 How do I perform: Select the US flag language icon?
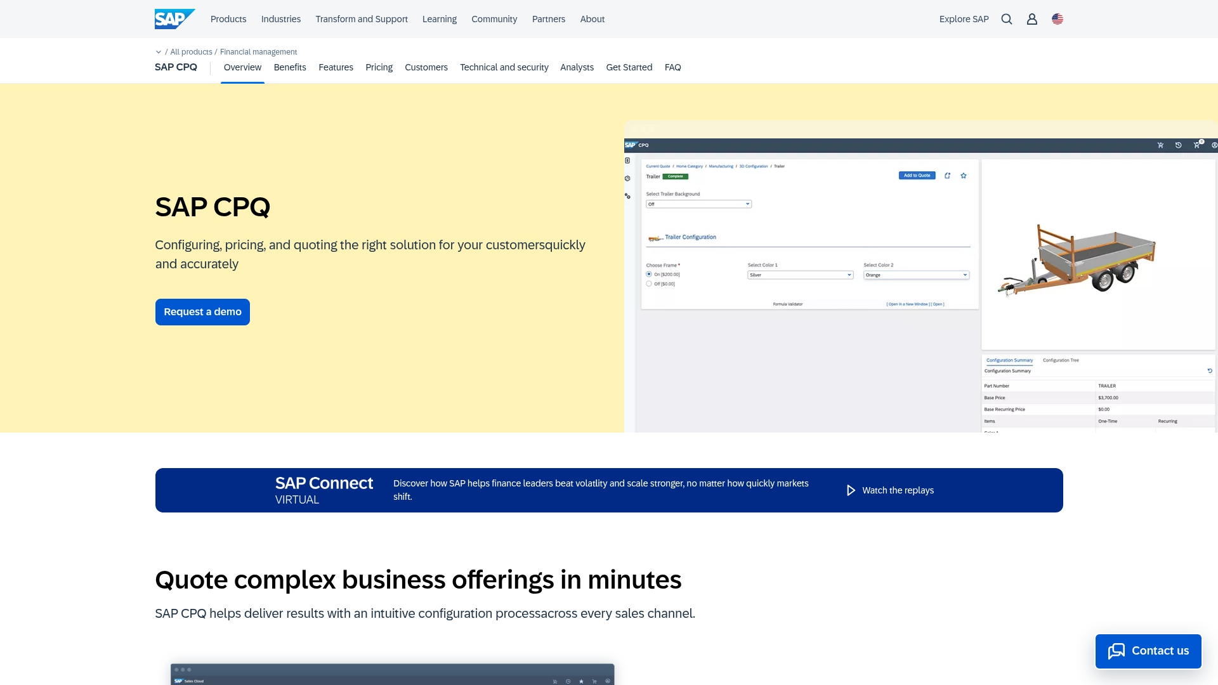1057,19
